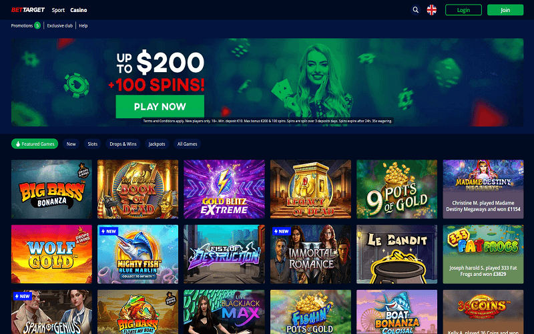Image resolution: width=534 pixels, height=334 pixels.
Task: Open Big Bass Bonanza game tile
Action: [x=51, y=189]
